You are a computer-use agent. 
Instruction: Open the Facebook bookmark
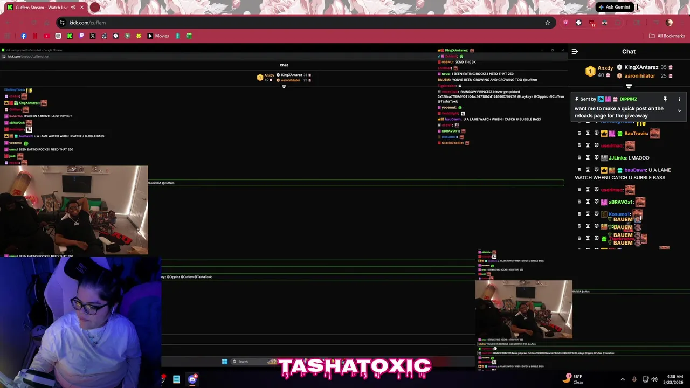pyautogui.click(x=24, y=36)
